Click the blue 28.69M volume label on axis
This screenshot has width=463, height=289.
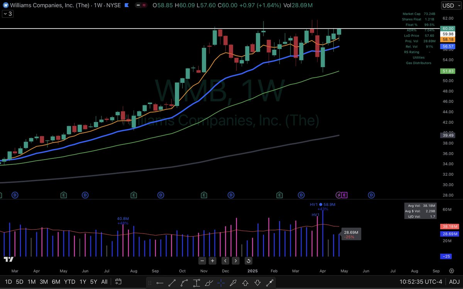coord(449,234)
